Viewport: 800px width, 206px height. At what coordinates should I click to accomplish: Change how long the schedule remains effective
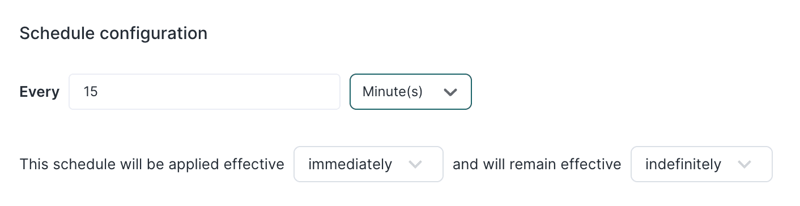pyautogui.click(x=701, y=164)
